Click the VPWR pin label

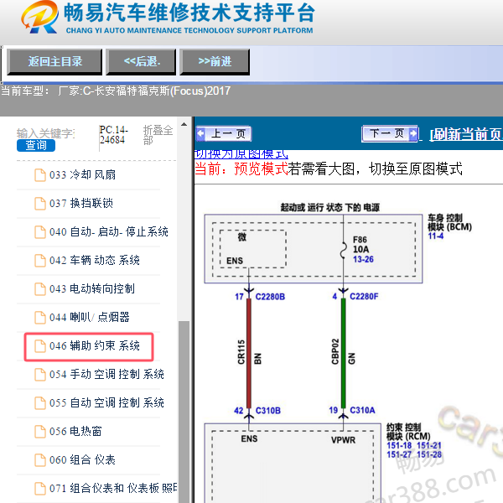[x=343, y=440]
